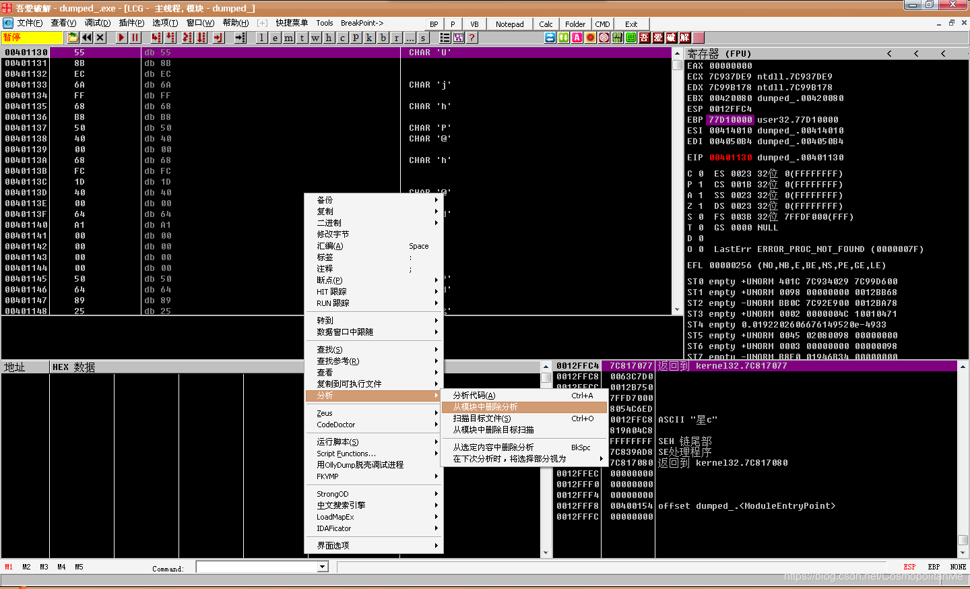The image size is (970, 589).
Task: Click the Step Over toolbar icon
Action: (x=170, y=38)
